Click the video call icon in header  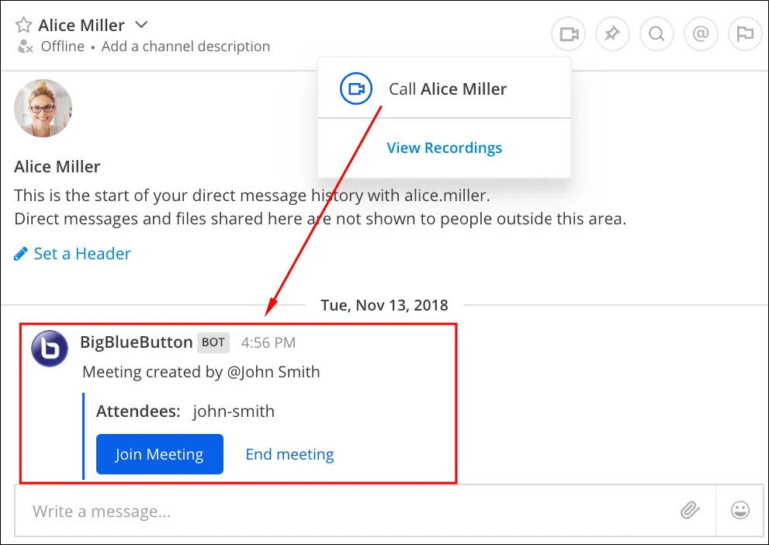pyautogui.click(x=569, y=34)
